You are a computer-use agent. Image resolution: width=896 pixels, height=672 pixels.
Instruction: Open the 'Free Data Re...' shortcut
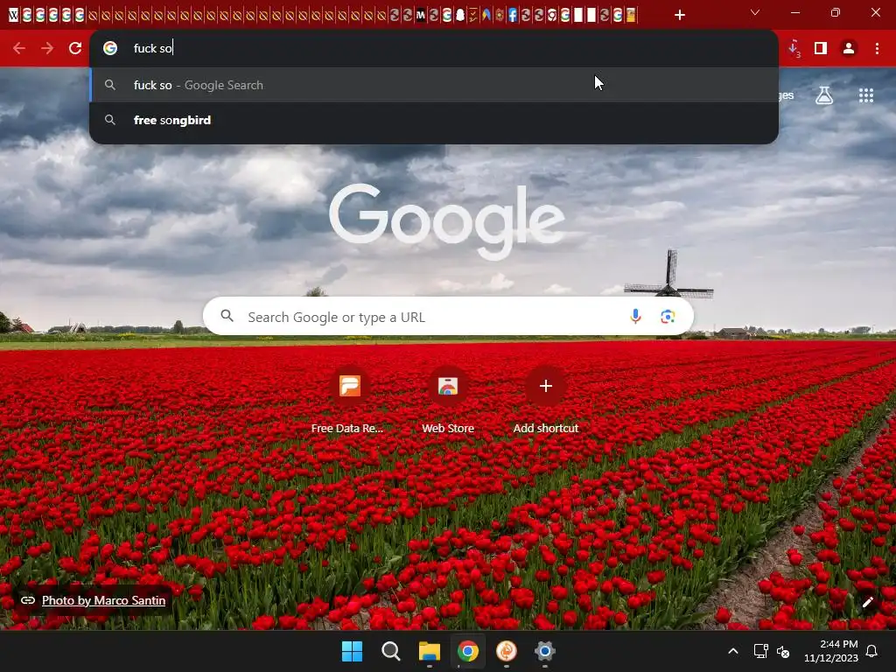coord(348,401)
